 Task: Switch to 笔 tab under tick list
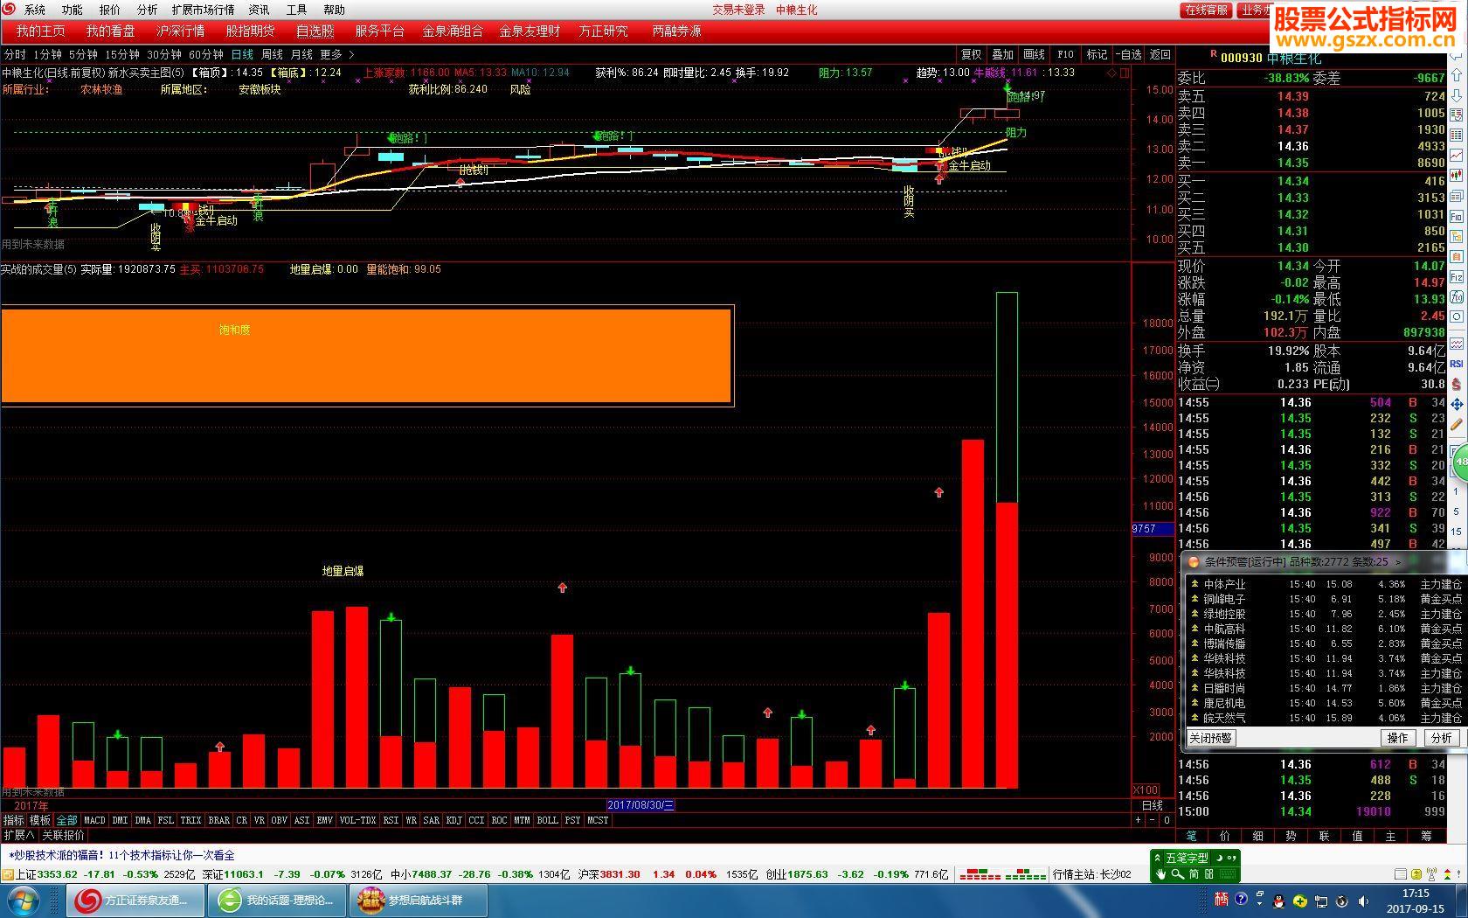tap(1192, 836)
